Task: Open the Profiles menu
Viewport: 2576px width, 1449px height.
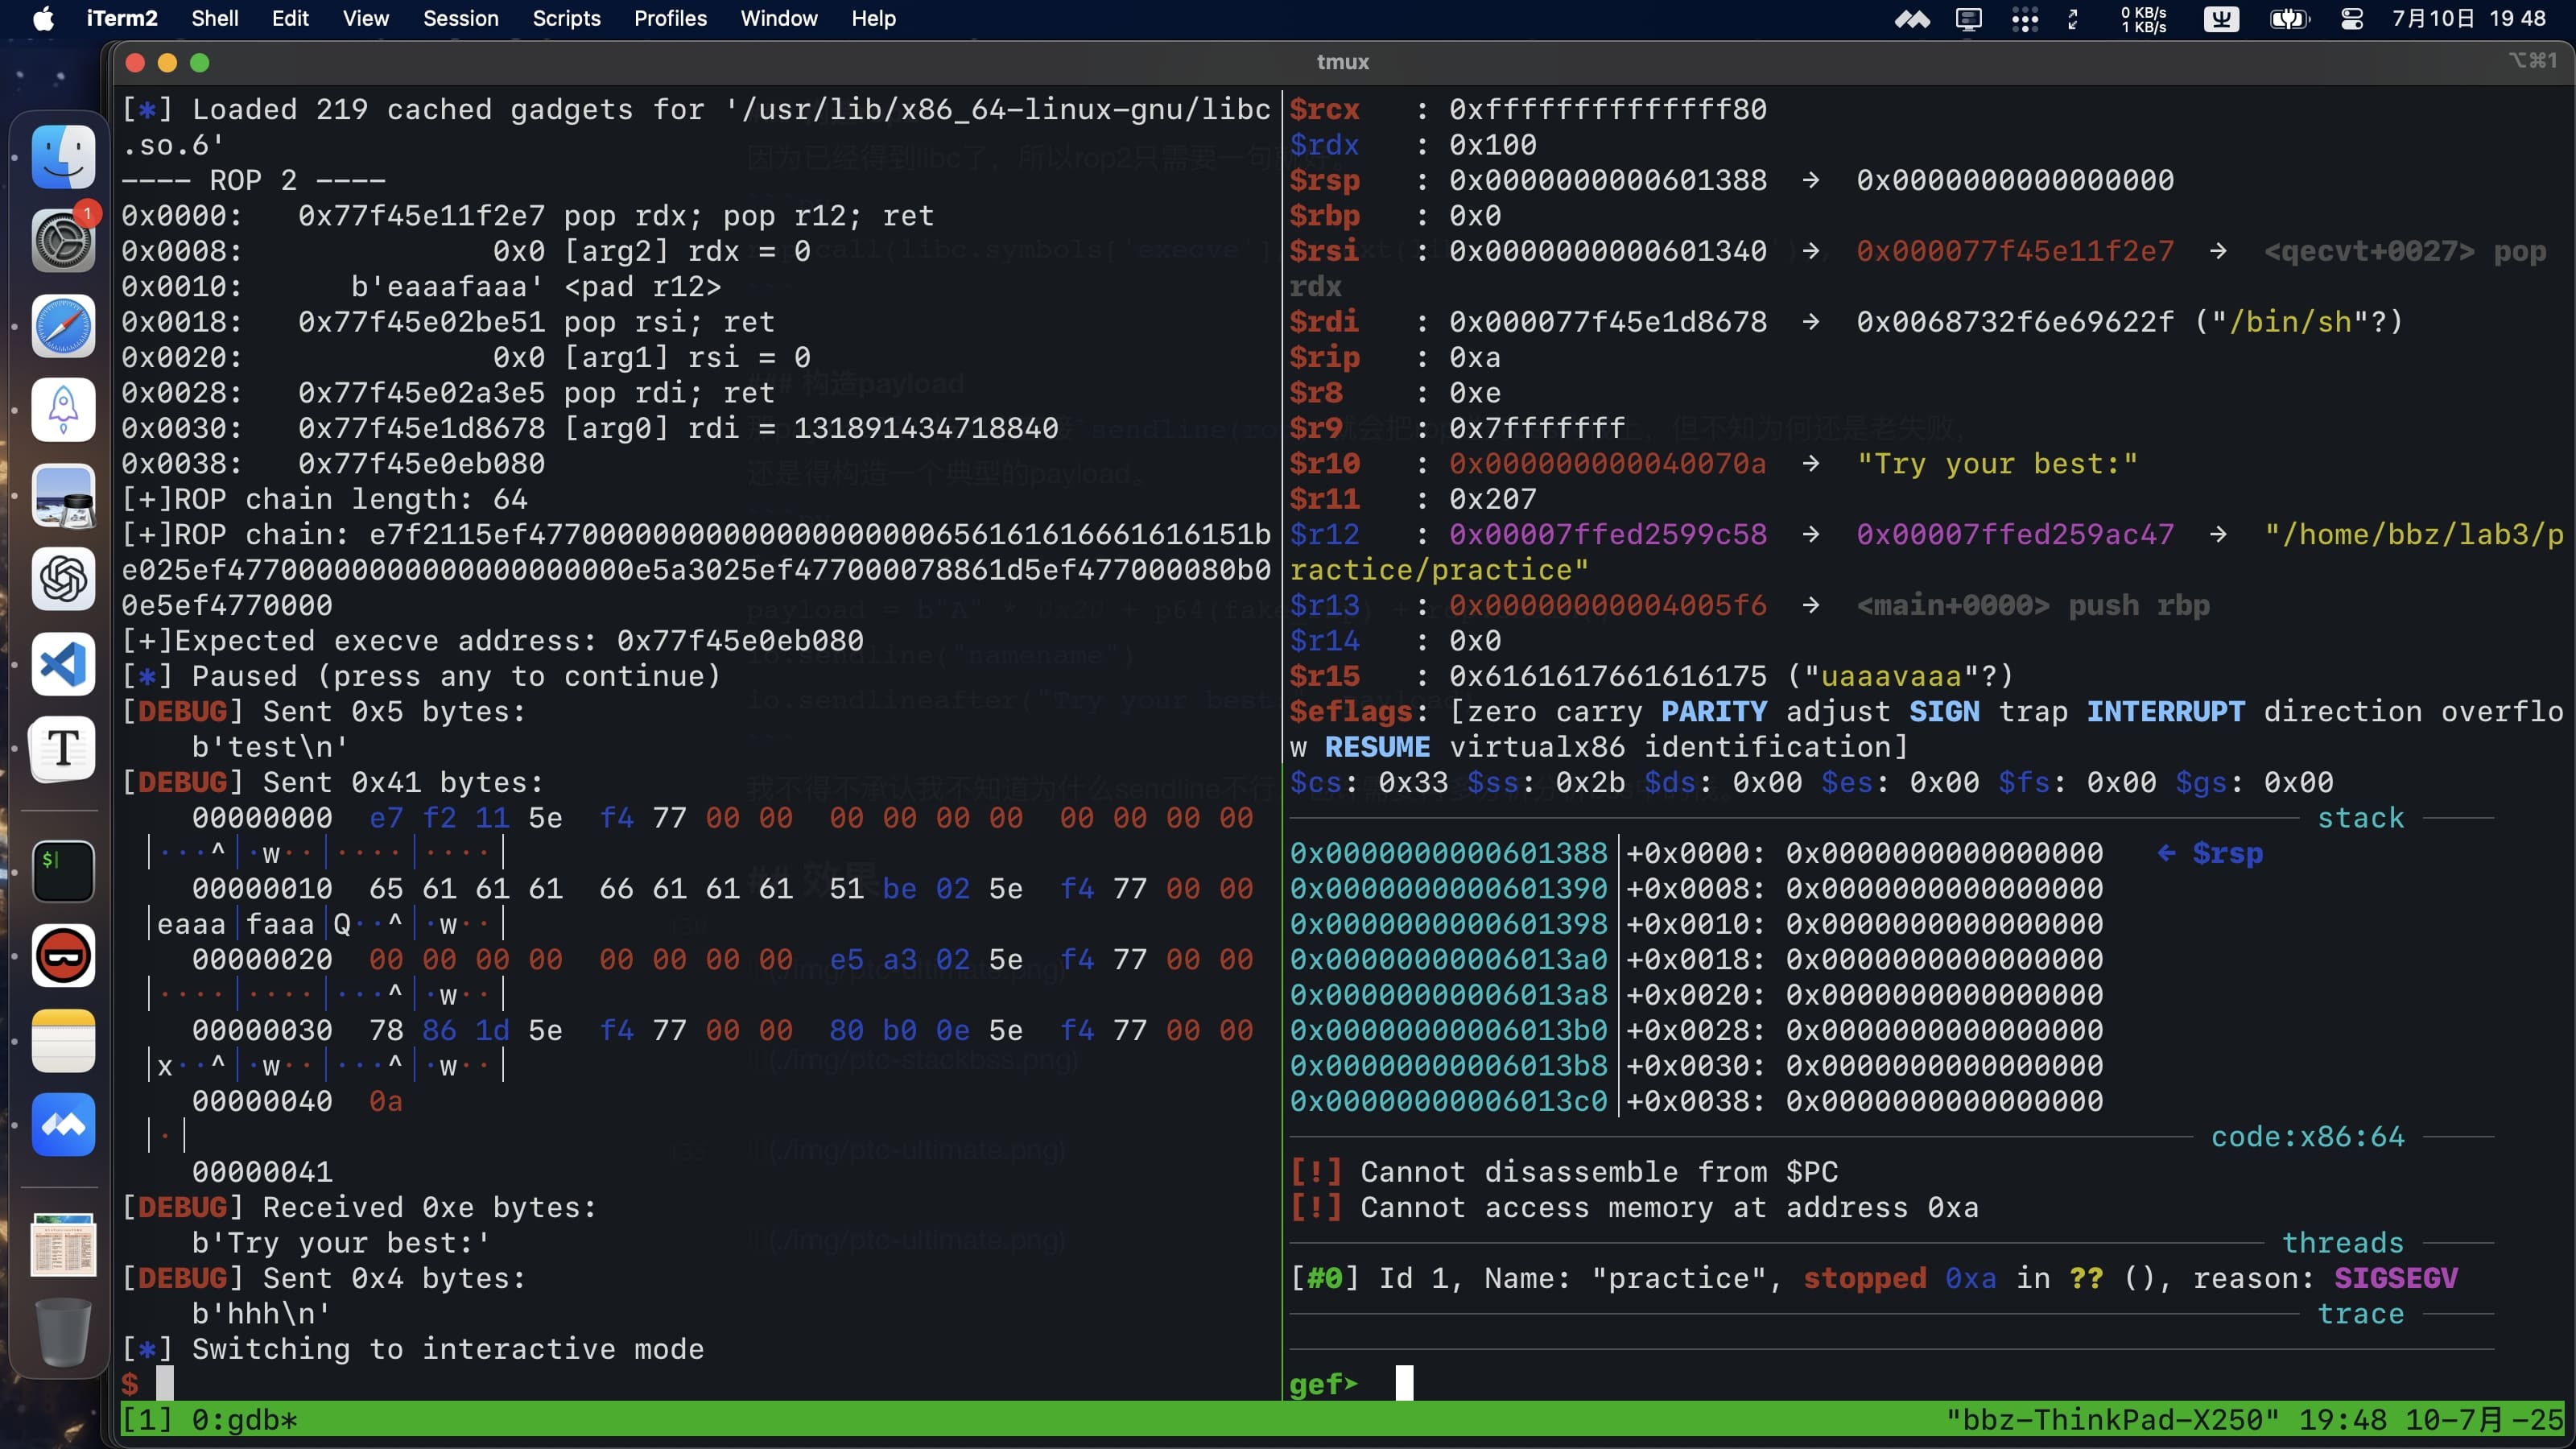Action: pos(670,19)
